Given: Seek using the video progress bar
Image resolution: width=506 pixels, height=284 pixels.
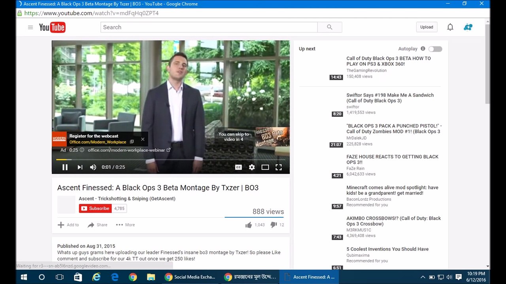Looking at the screenshot, I should coord(171,159).
